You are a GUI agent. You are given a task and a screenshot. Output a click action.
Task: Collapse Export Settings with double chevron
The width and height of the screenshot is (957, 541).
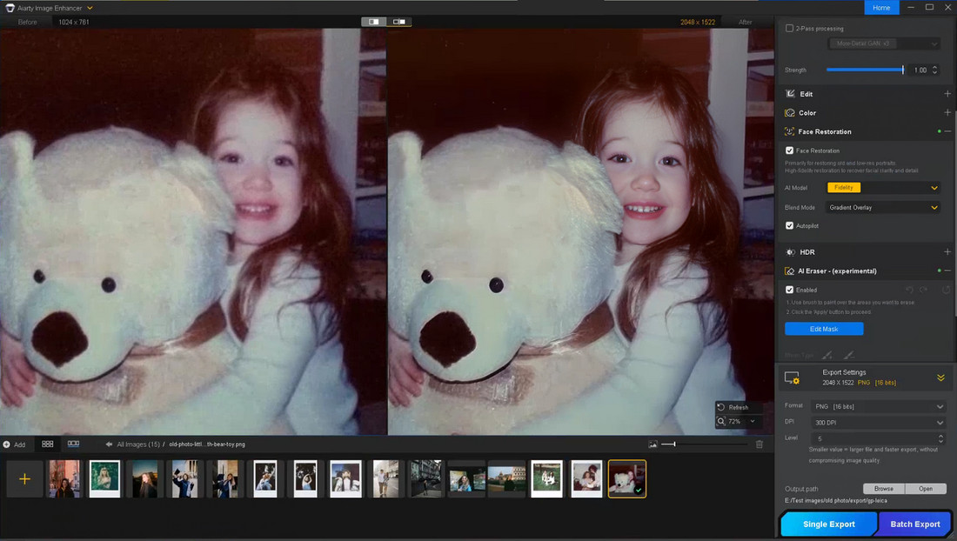(940, 377)
